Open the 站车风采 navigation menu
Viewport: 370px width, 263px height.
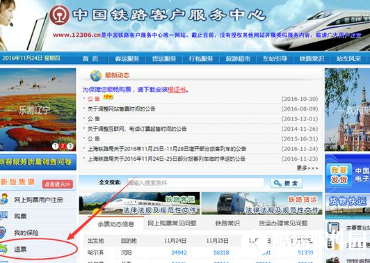pyautogui.click(x=348, y=58)
